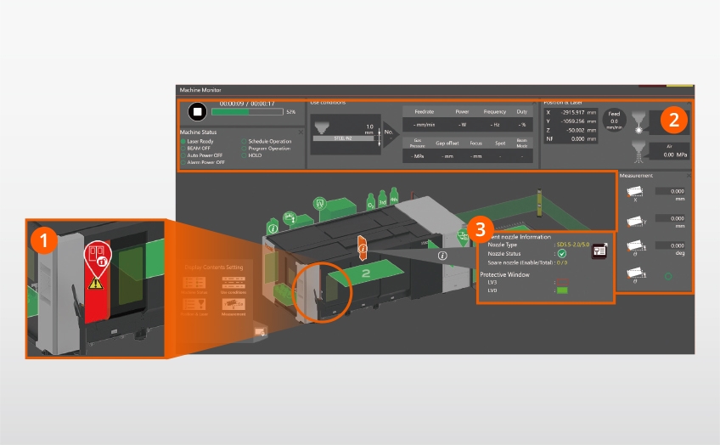Choose Machine Status in Display Contents Setting
Image resolution: width=720 pixels, height=445 pixels.
coord(194,284)
